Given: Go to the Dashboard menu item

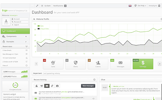Looking at the screenshot, I should 15,31.
